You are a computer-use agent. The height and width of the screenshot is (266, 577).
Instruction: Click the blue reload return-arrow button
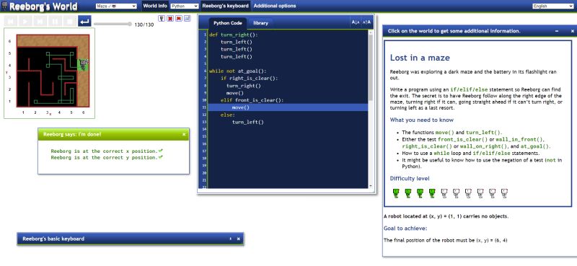pos(84,21)
